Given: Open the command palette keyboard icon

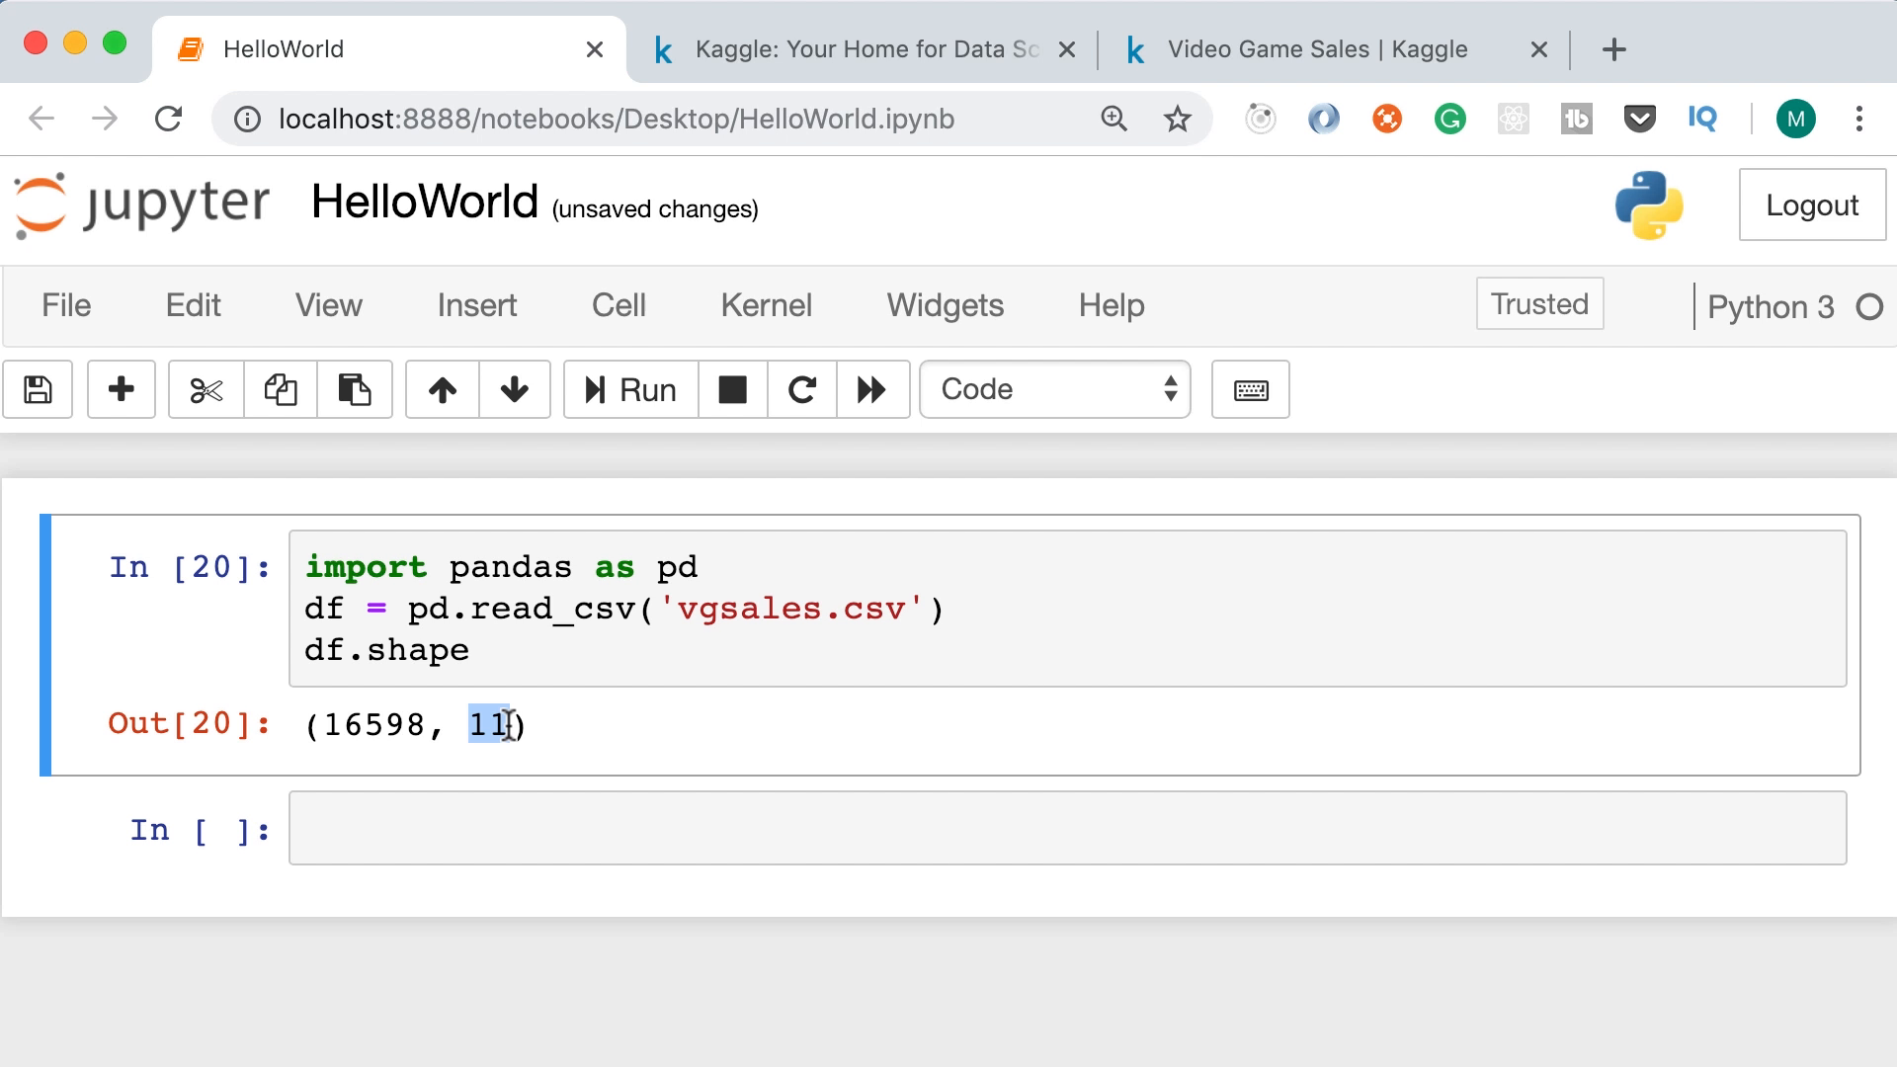Looking at the screenshot, I should pyautogui.click(x=1251, y=389).
